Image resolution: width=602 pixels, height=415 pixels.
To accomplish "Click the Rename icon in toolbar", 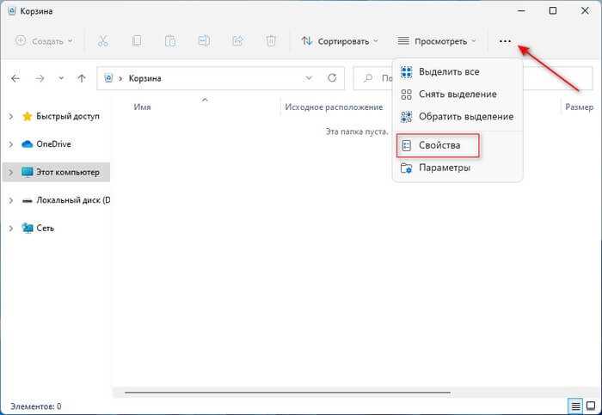I will pyautogui.click(x=204, y=40).
